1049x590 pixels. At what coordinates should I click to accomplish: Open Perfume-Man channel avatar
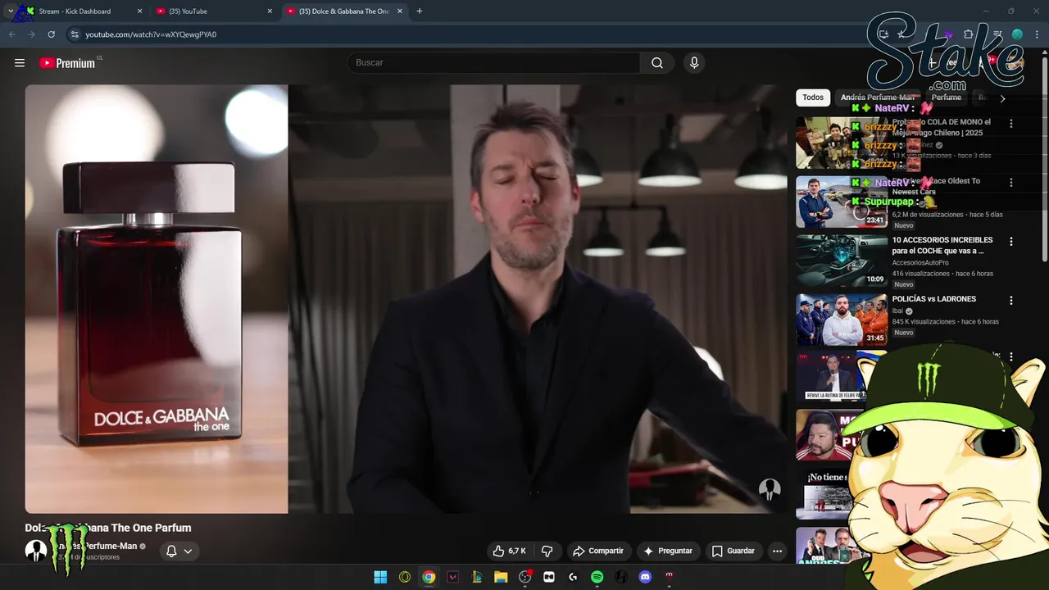(35, 551)
